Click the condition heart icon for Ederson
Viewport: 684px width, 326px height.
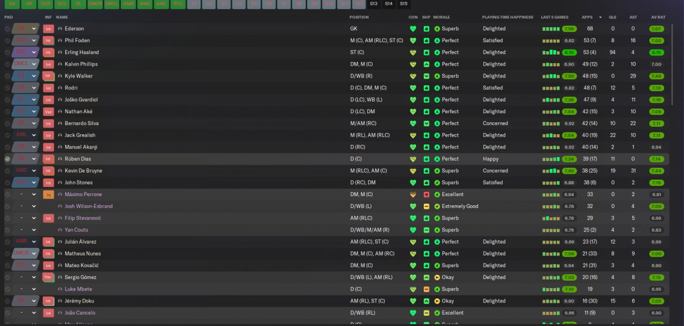coord(413,29)
